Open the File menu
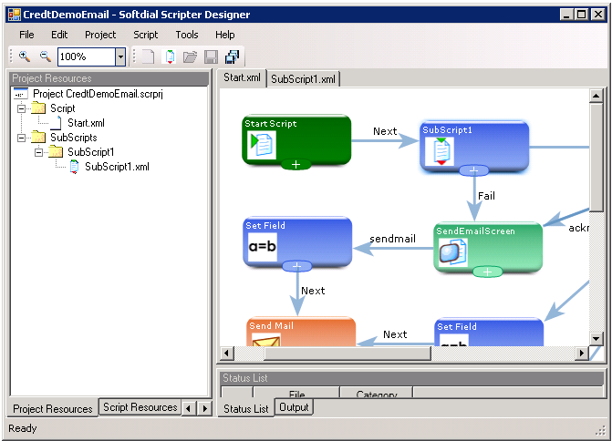This screenshot has height=441, width=612. (x=26, y=35)
